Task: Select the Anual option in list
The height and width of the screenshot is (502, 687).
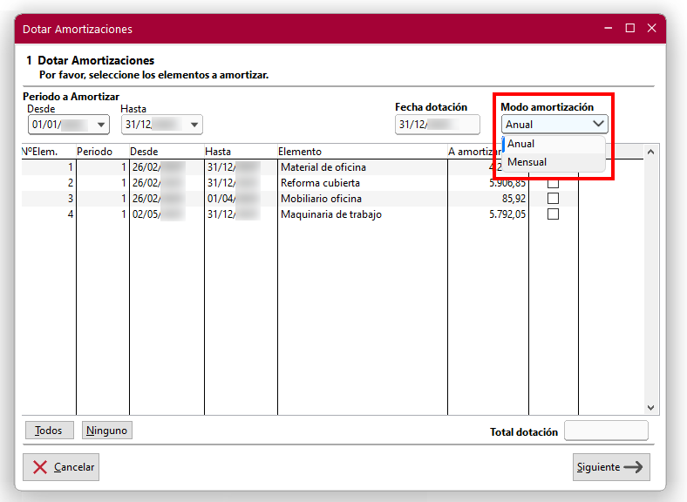Action: point(521,144)
